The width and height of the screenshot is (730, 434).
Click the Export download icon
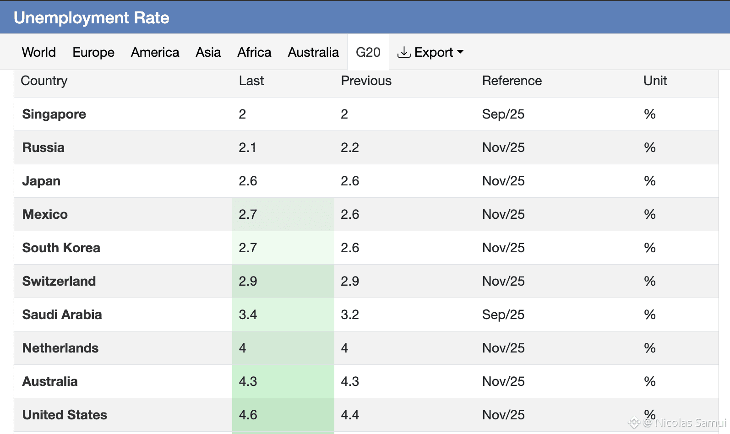[x=403, y=52]
